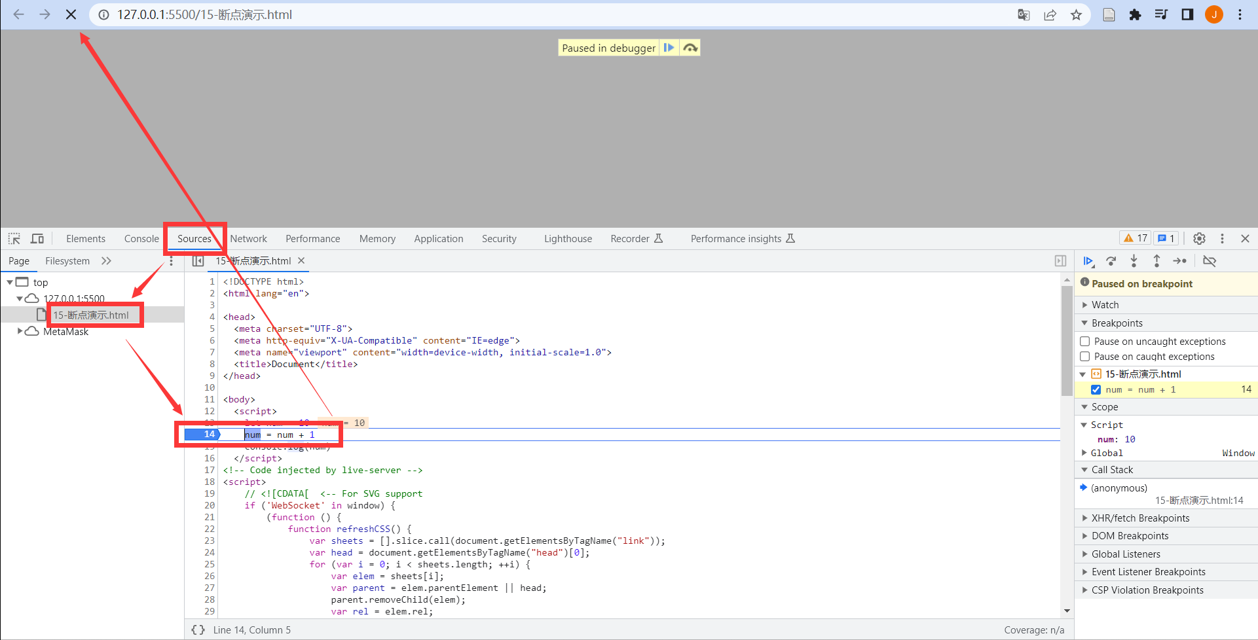
Task: Expand the MetaMask tree node
Action: (x=20, y=331)
